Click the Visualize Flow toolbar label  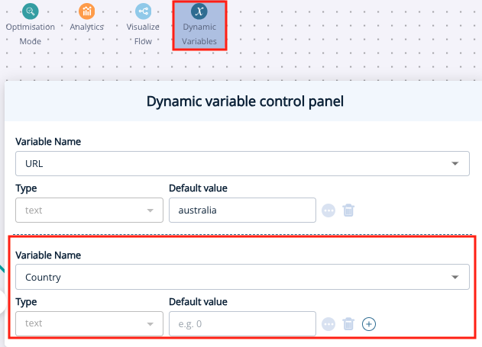[x=143, y=34]
